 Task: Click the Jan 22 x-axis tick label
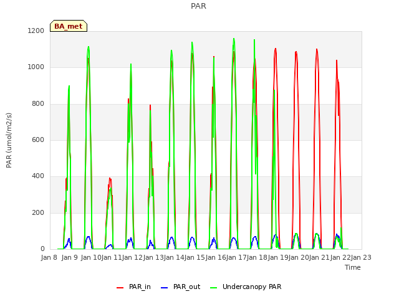coord(340,257)
